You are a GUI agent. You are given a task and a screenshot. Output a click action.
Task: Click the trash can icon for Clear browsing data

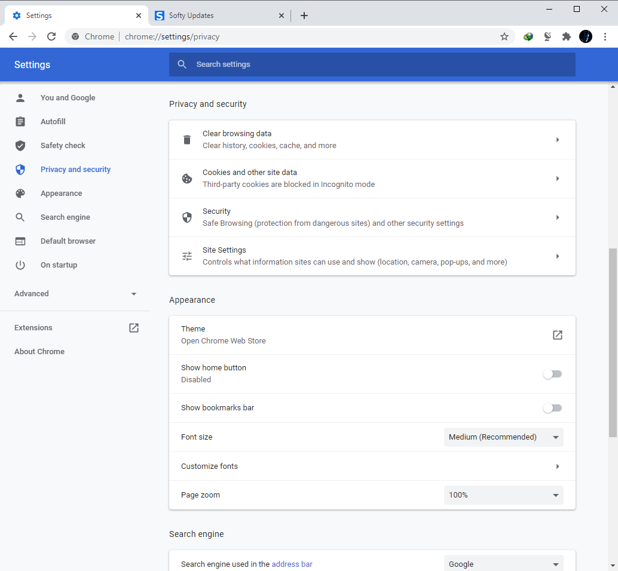[x=187, y=139]
